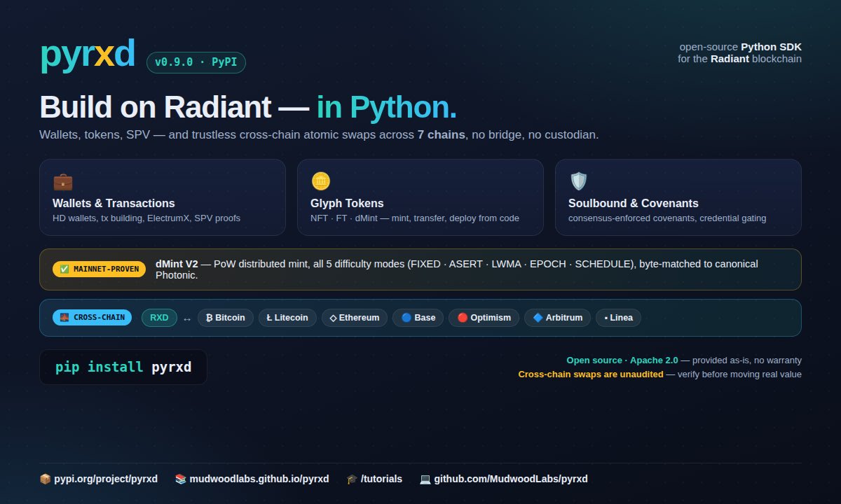Viewport: 841px width, 504px height.
Task: Click "for the Radiant blockchain" text
Action: (x=739, y=59)
